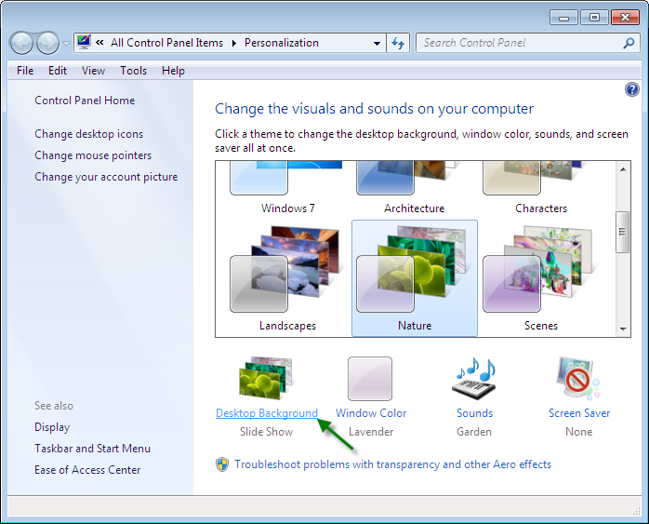Open the Help menu
The height and width of the screenshot is (524, 649).
[173, 71]
